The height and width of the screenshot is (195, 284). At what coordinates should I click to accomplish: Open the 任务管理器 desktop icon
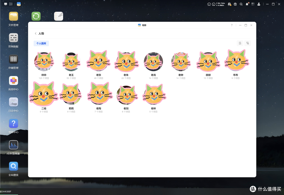point(13,145)
